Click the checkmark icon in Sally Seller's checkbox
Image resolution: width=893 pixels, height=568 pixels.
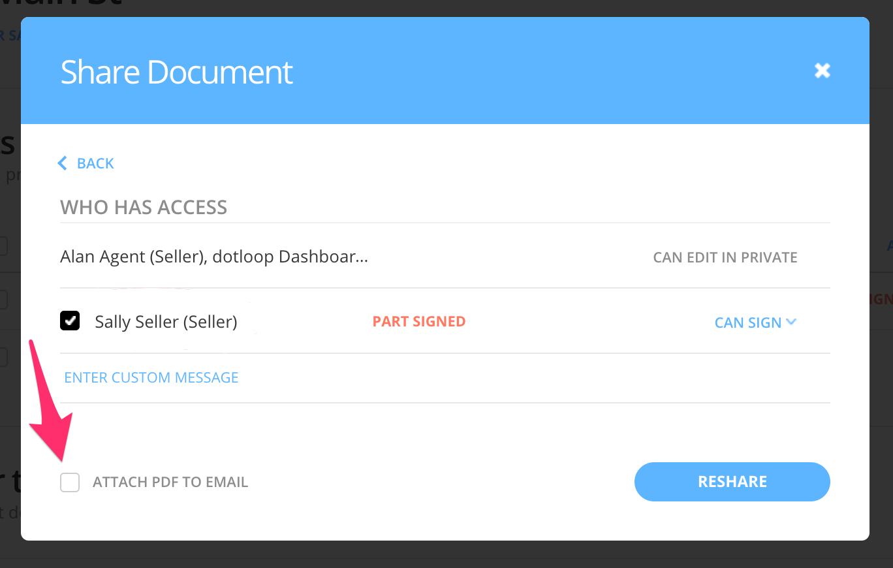pyautogui.click(x=69, y=321)
